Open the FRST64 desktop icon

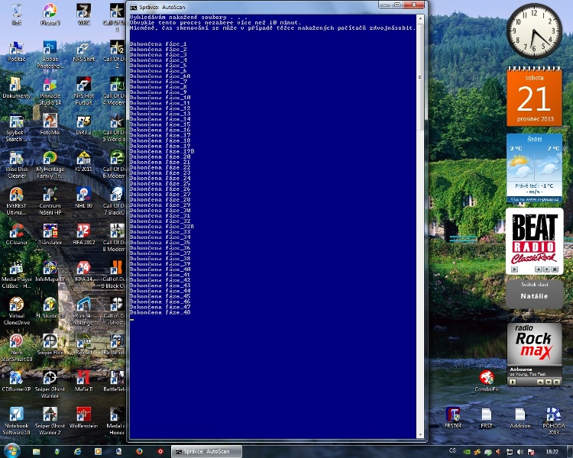(x=454, y=415)
